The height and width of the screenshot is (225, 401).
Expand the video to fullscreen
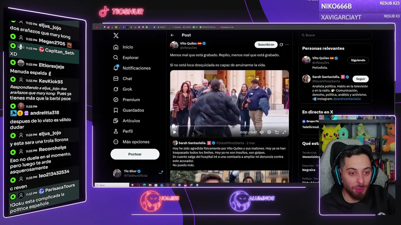click(284, 132)
